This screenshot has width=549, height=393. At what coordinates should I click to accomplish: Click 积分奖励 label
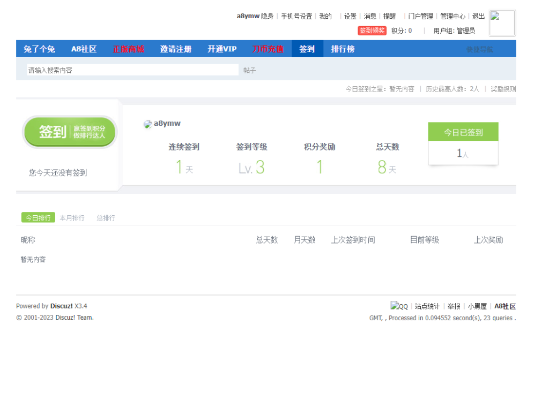320,147
